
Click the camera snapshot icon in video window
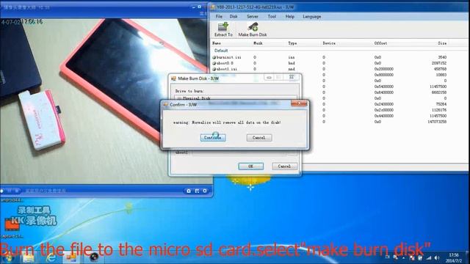click(189, 191)
